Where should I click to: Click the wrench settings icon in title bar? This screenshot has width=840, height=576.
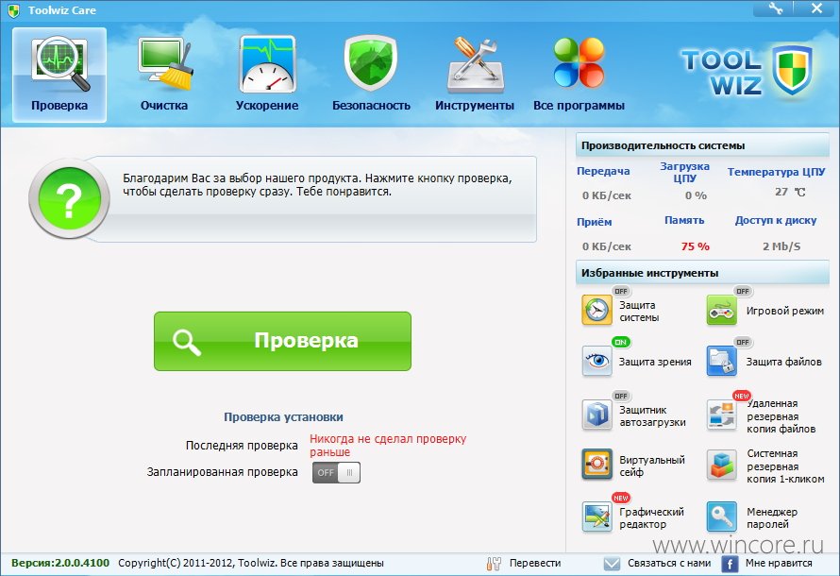point(775,8)
